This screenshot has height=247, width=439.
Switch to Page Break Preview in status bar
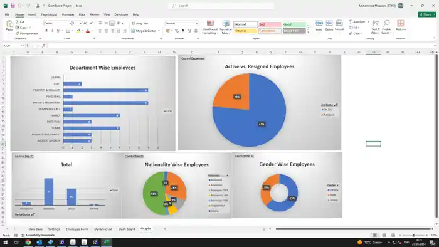coord(393,235)
